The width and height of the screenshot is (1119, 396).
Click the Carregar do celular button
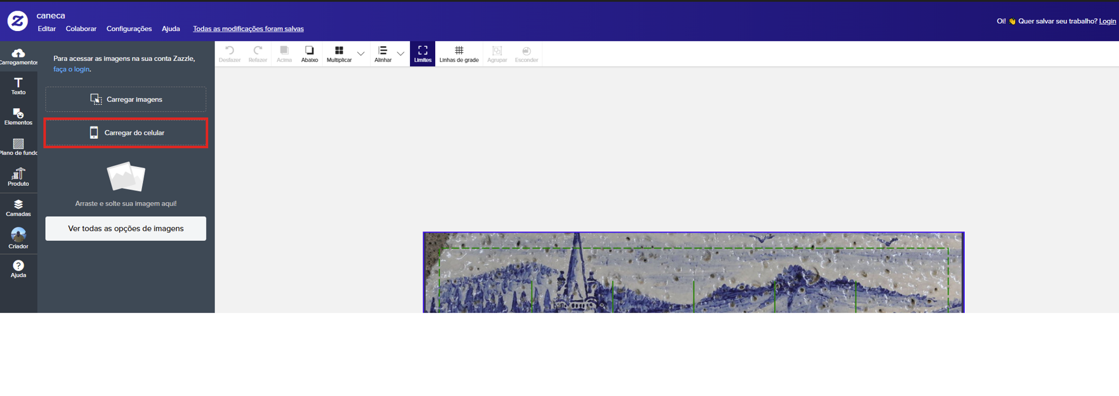click(x=126, y=133)
